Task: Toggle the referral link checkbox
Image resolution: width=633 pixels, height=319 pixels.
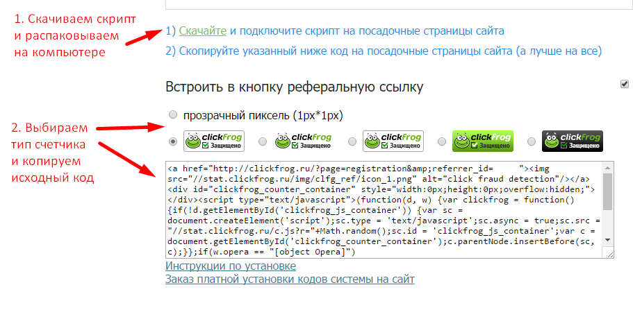Action: (624, 84)
